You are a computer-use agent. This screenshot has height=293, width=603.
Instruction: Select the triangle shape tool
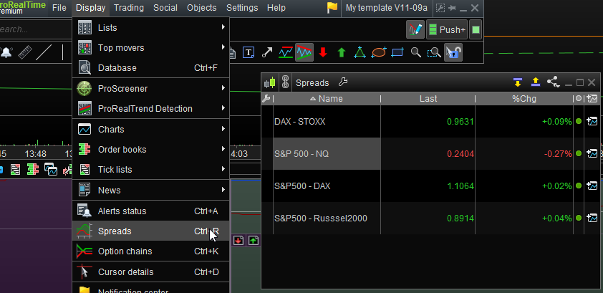(360, 52)
